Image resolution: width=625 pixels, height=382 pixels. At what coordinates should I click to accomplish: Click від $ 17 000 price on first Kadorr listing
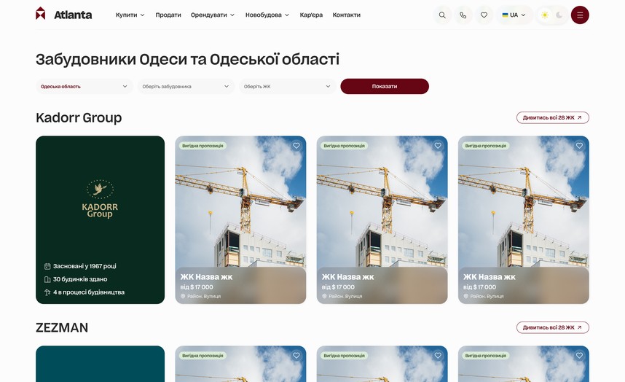pyautogui.click(x=197, y=287)
